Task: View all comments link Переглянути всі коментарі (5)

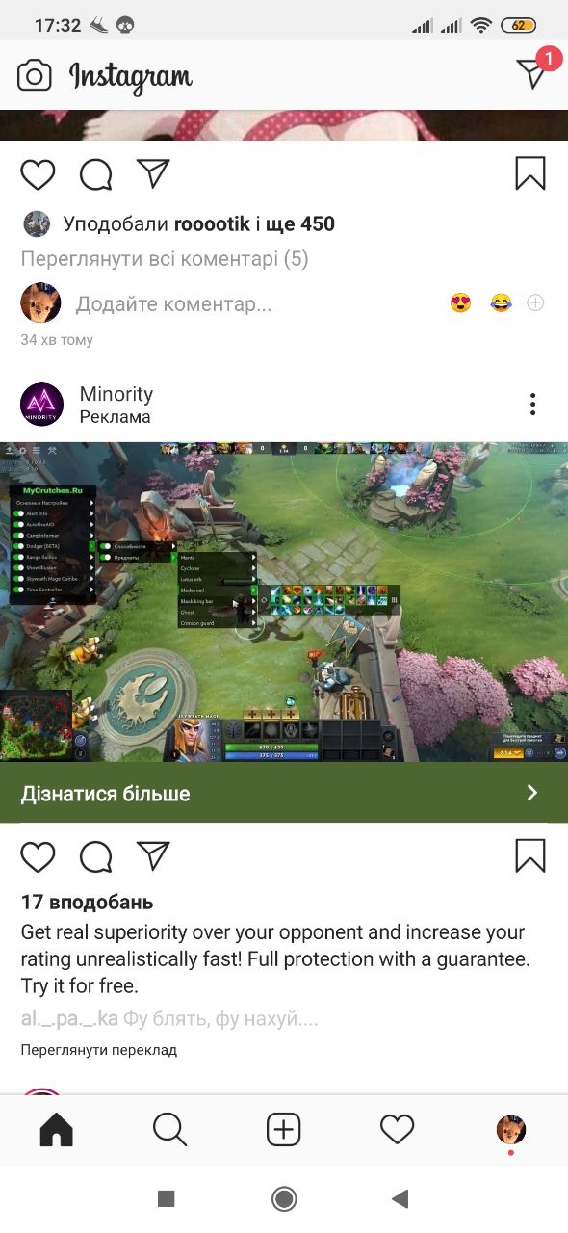Action: coord(165,259)
